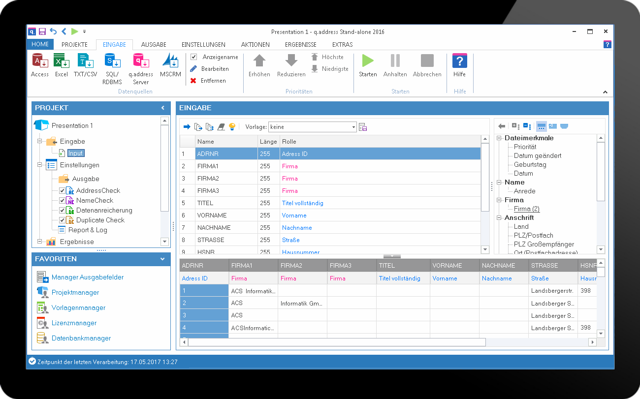Click help question mark at ribbon top right
The width and height of the screenshot is (640, 399).
point(608,44)
